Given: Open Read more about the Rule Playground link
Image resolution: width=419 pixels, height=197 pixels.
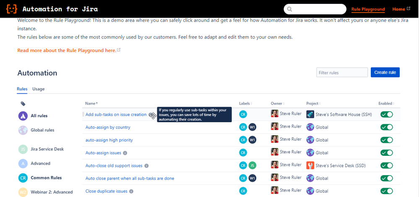Looking at the screenshot, I should click(67, 50).
